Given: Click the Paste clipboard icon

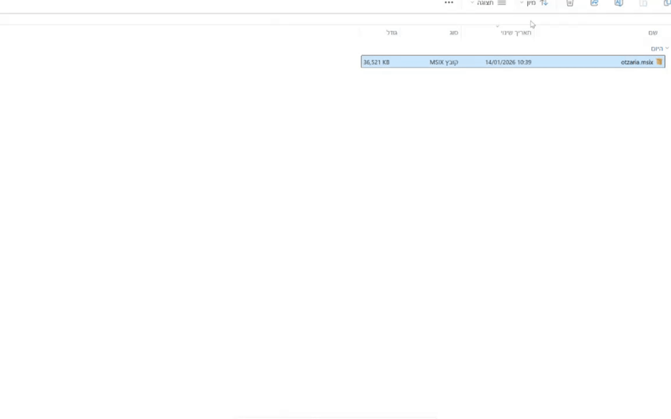Looking at the screenshot, I should [x=643, y=4].
